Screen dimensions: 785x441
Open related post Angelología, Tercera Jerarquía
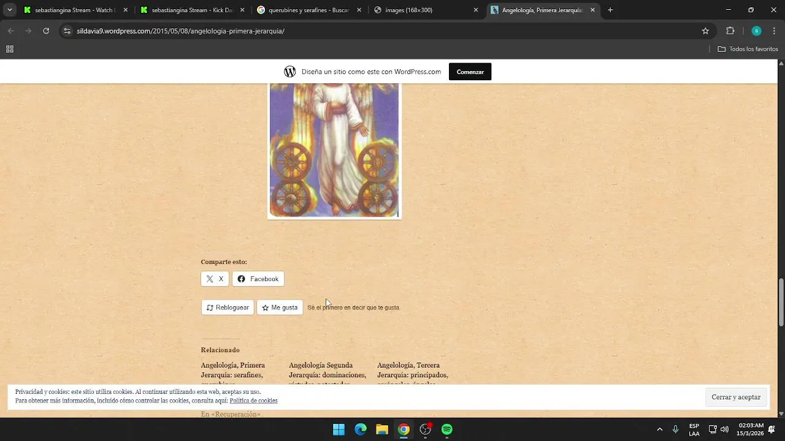click(413, 374)
